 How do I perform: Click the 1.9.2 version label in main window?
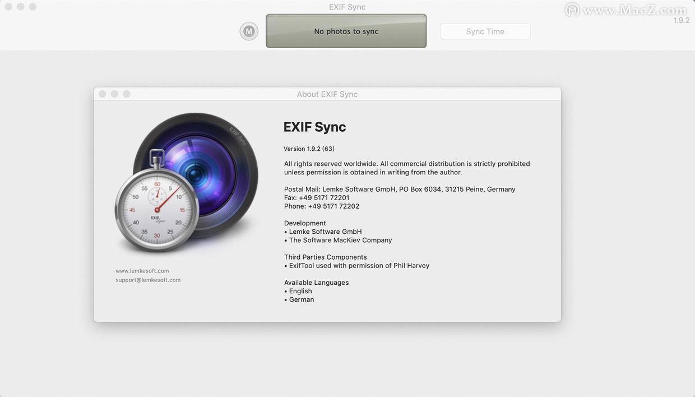pyautogui.click(x=682, y=20)
